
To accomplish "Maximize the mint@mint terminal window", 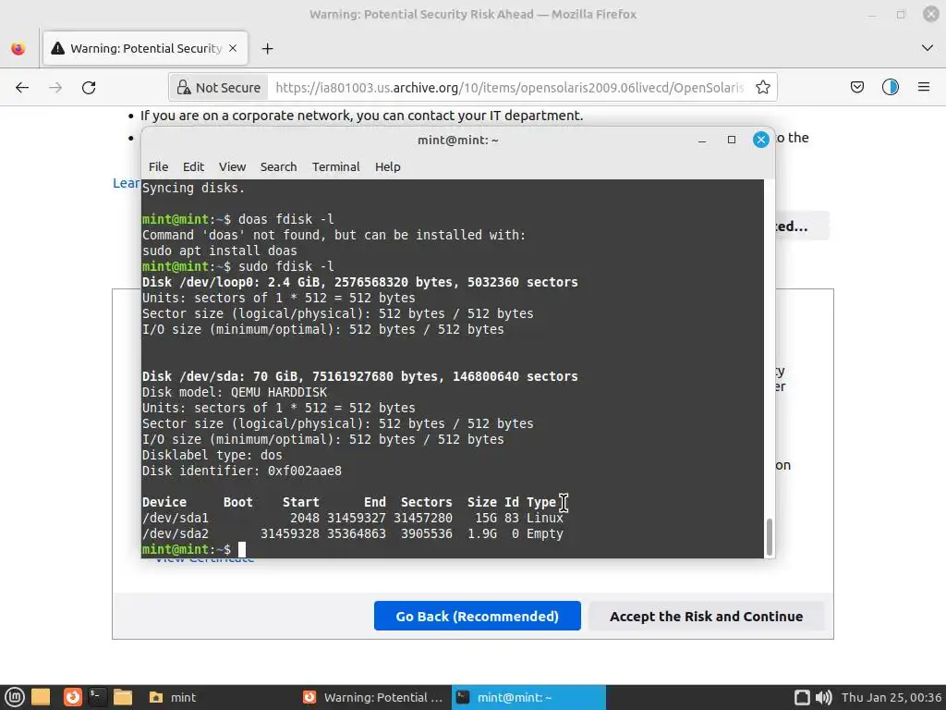I will (732, 141).
